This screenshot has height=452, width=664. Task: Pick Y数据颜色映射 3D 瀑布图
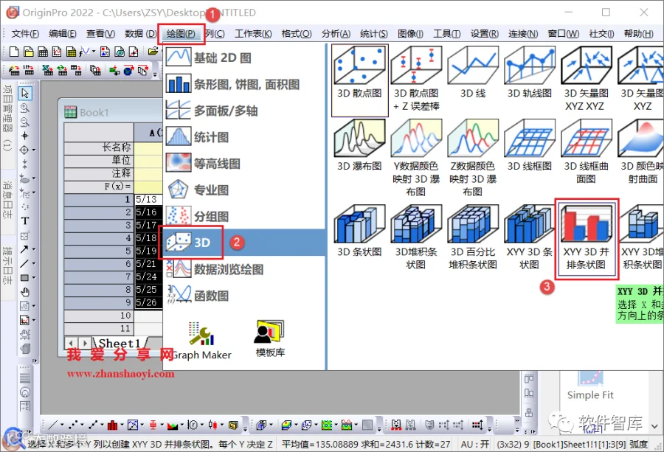416,159
